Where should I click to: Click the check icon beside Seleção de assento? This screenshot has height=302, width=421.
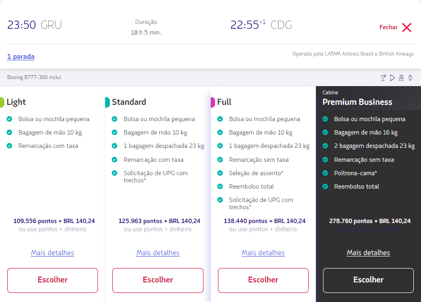pyautogui.click(x=220, y=173)
